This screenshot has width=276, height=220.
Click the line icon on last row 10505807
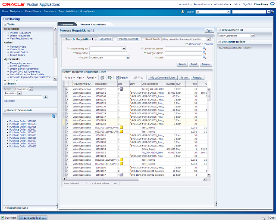122,175
